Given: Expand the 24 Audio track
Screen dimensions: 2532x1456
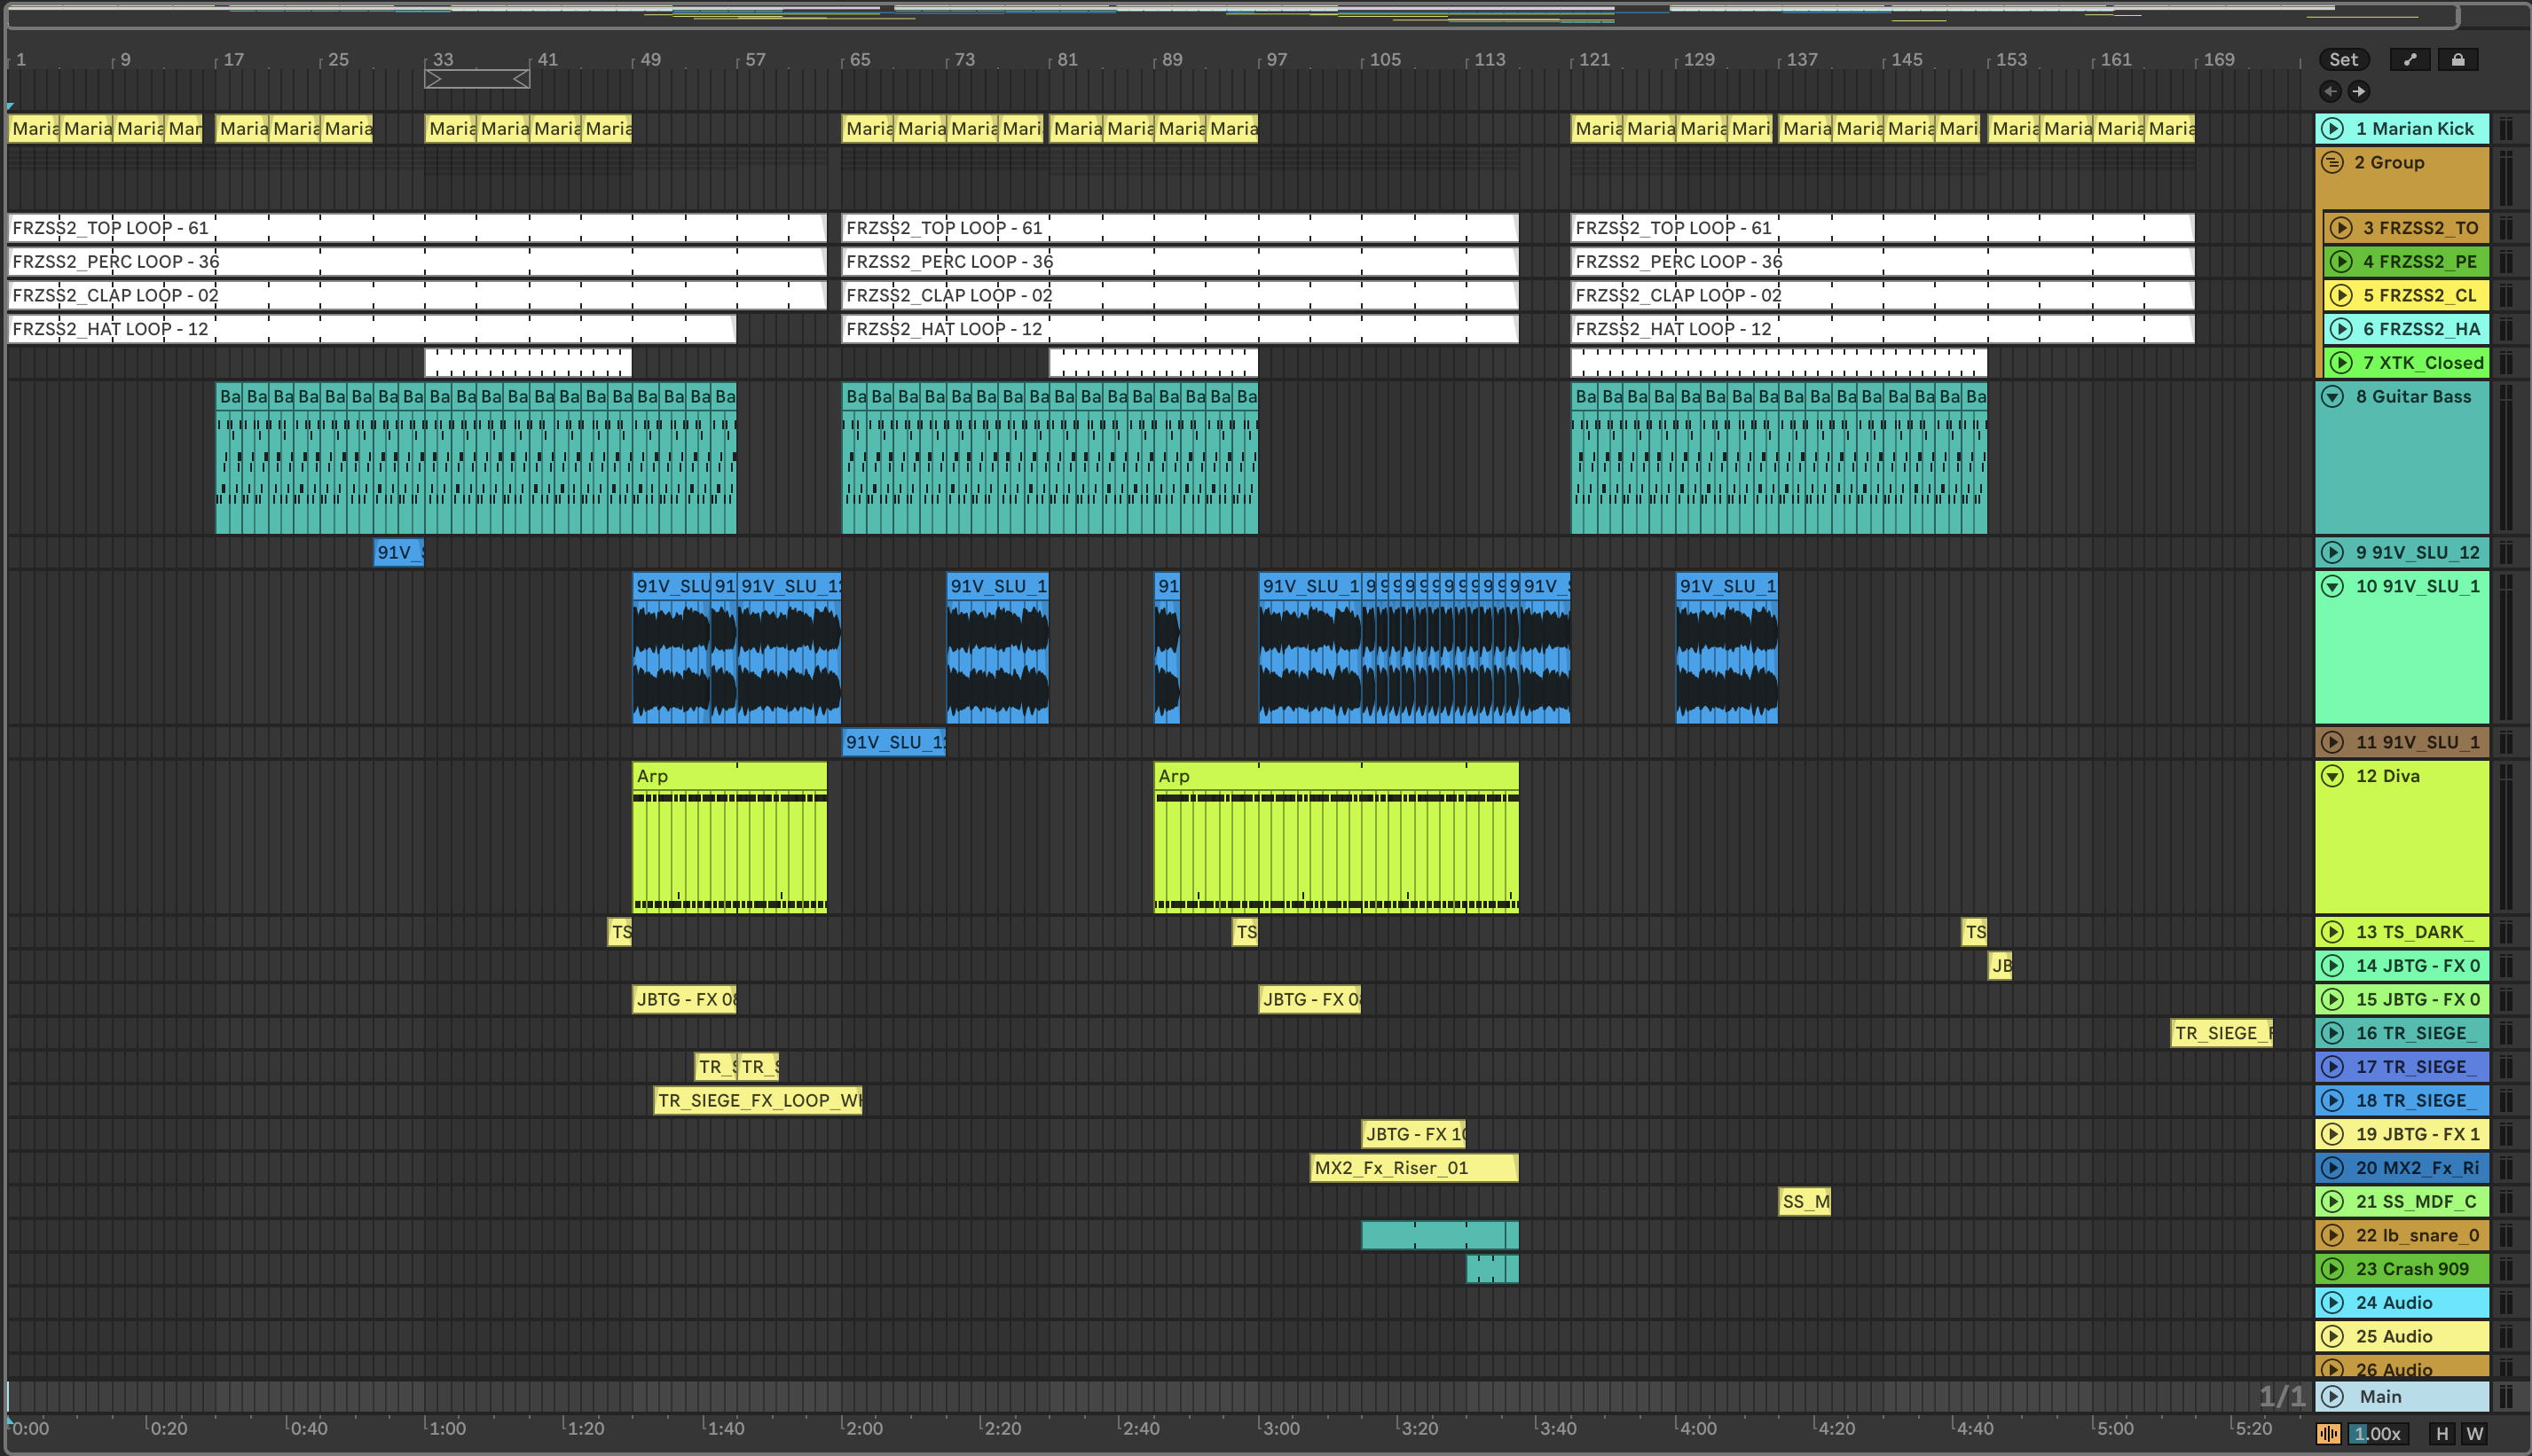Looking at the screenshot, I should click(x=2331, y=1303).
